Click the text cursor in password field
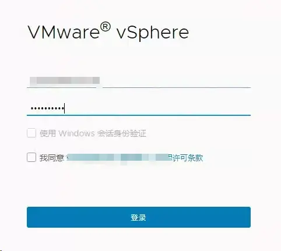The width and height of the screenshot is (281, 251). click(64, 108)
